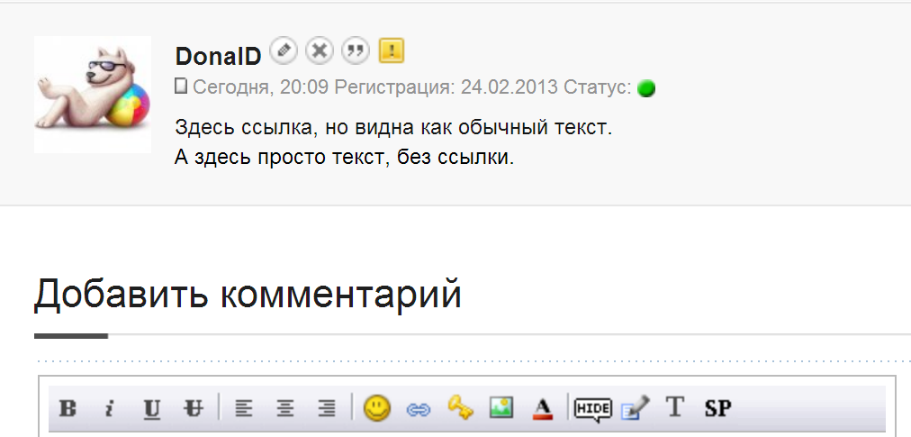
Task: Click the 'Сегодня, 20:09' timestamp
Action: point(261,88)
